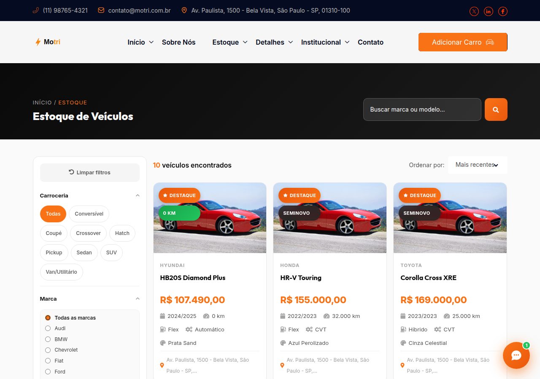The image size is (540, 379).
Task: Click the 'Limpar filtros' button
Action: 90,173
